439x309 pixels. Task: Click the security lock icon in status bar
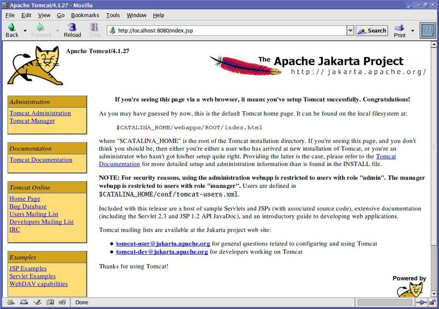pos(432,302)
